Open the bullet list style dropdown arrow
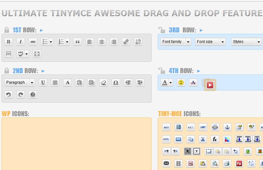Image resolution: width=263 pixels, height=170 pixels. pos(51,42)
